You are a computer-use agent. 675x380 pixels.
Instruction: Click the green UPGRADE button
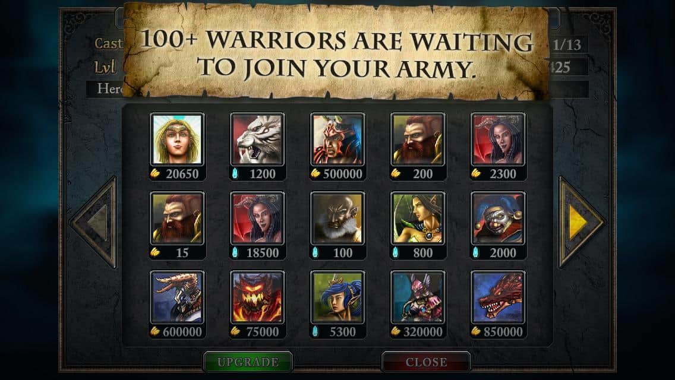(x=248, y=362)
